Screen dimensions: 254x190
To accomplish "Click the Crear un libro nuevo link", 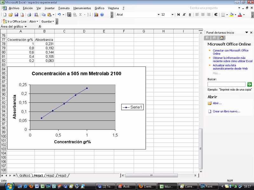I will click(227, 111).
